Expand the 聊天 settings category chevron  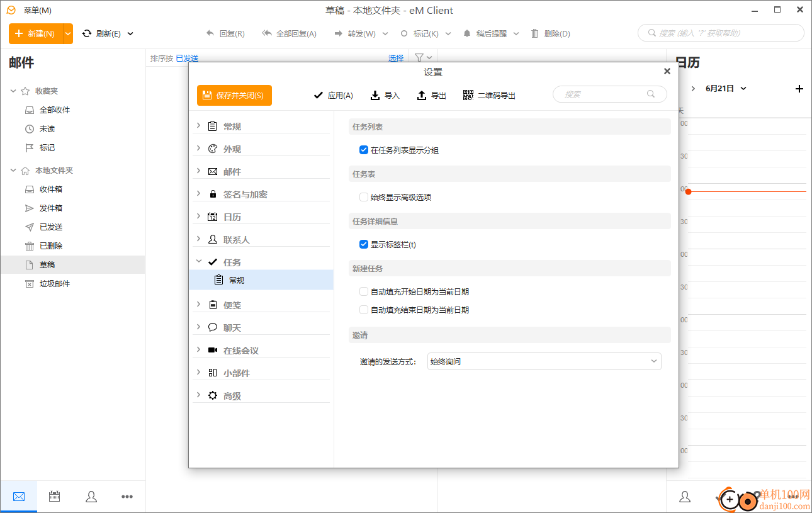pos(198,327)
